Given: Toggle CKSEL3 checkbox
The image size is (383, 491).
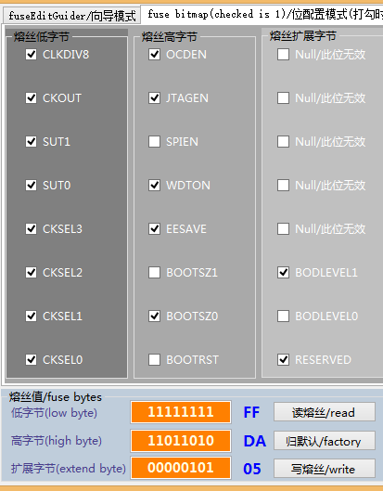Looking at the screenshot, I should 31,229.
